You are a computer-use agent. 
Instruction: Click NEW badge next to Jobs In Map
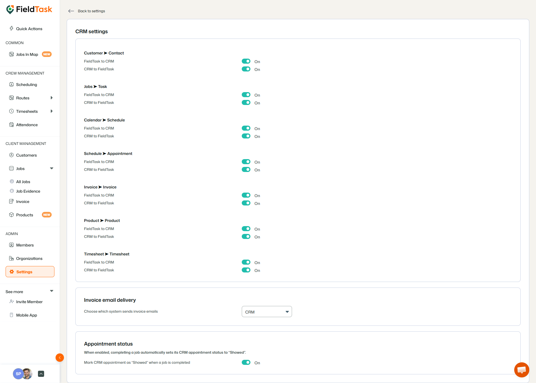(47, 54)
